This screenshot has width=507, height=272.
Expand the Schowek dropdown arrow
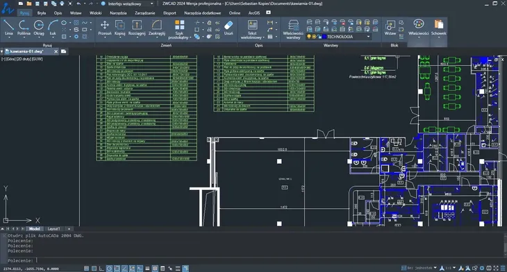pos(439,37)
